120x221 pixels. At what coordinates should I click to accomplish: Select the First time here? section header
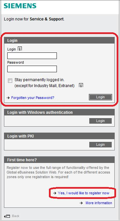pos(59,160)
